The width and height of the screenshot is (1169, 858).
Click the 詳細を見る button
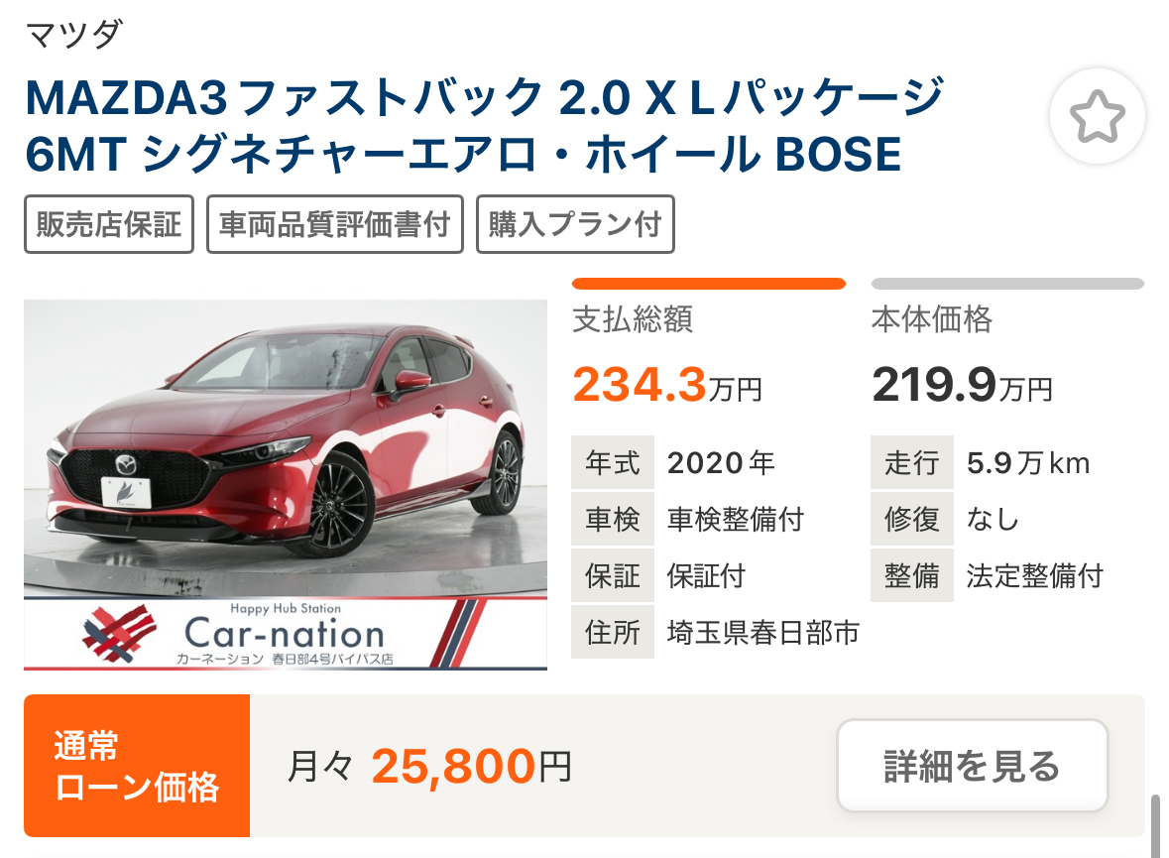click(972, 766)
